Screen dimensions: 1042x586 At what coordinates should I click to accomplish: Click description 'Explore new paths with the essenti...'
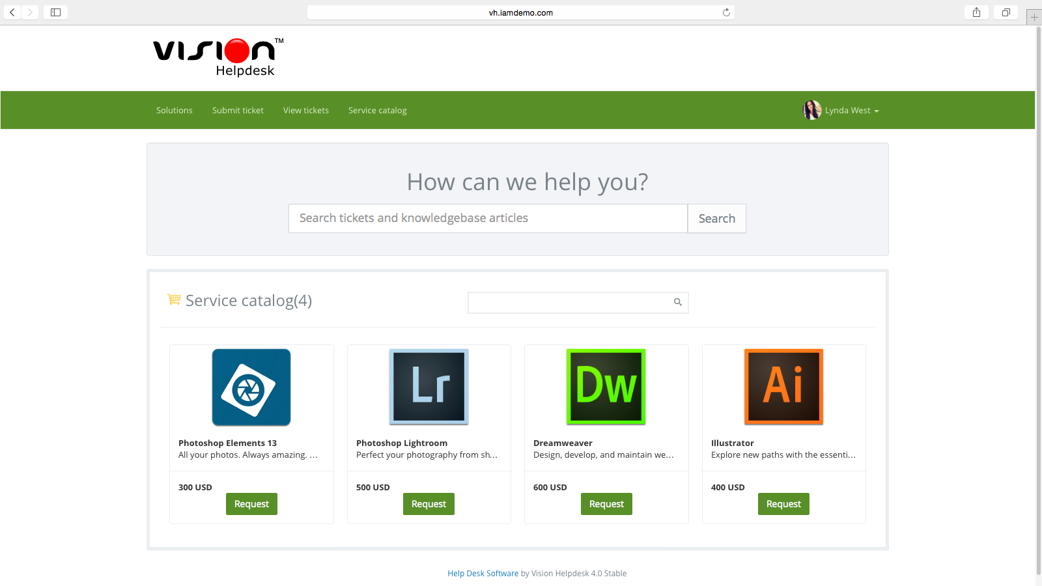783,454
